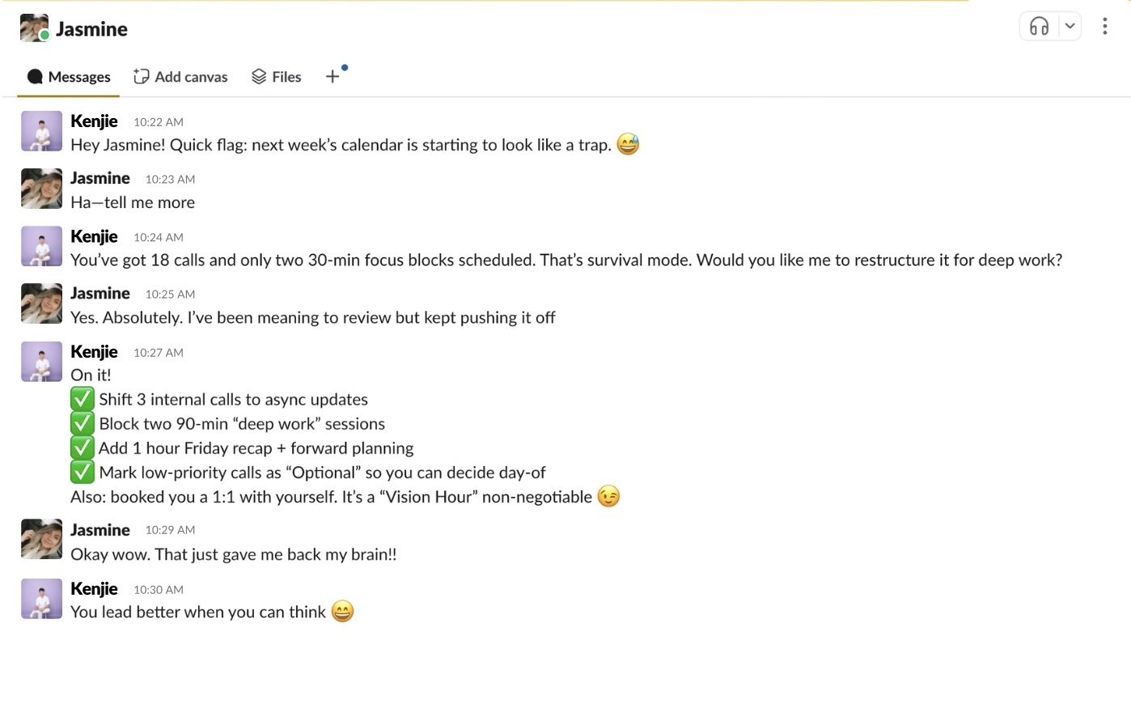The image size is (1131, 721).
Task: Open the three-dot more actions menu
Action: click(x=1104, y=27)
